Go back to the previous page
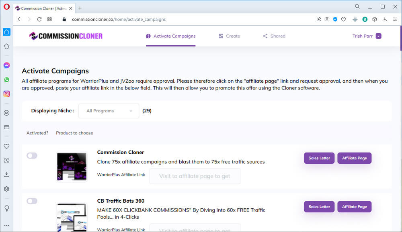 [x=19, y=19]
